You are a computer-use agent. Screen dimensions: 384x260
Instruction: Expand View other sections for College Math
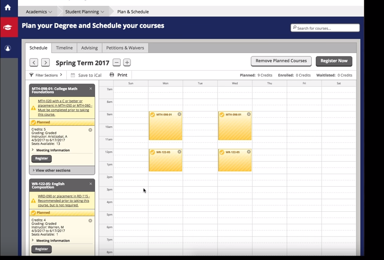pyautogui.click(x=52, y=170)
